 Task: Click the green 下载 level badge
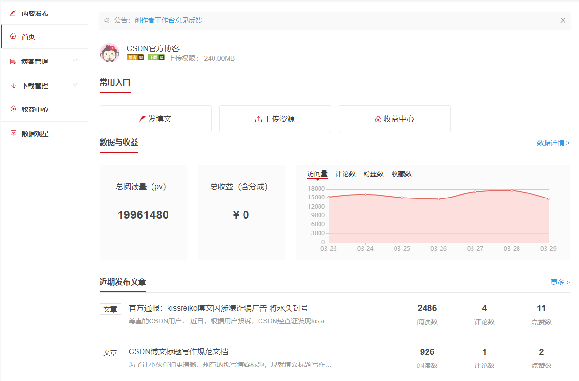tap(156, 57)
